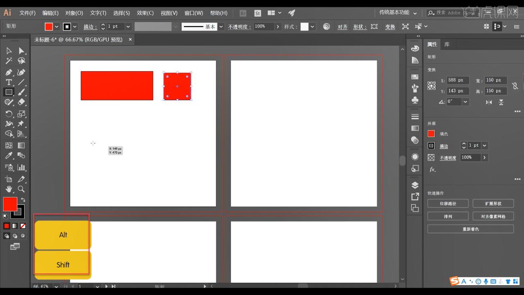Open the 效果(C) menu

[x=145, y=13]
